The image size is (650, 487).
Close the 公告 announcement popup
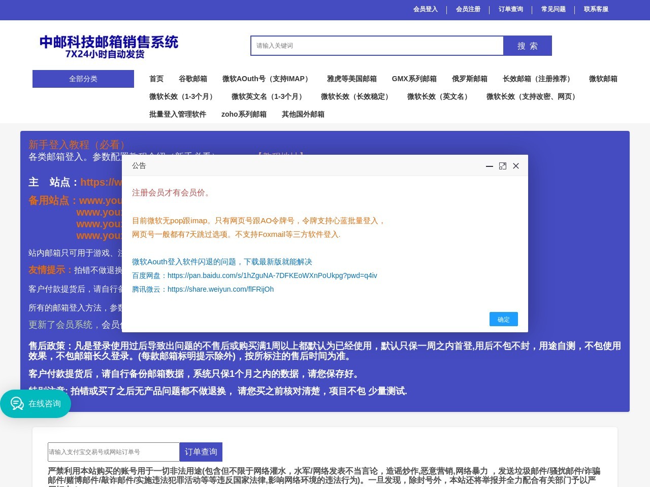pos(516,166)
